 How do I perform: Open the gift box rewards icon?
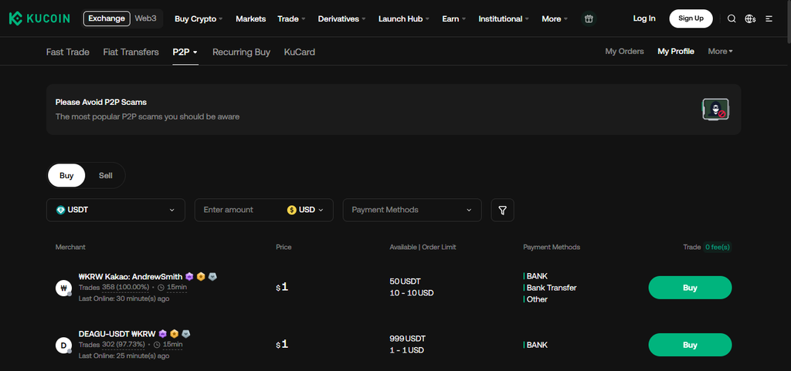588,19
